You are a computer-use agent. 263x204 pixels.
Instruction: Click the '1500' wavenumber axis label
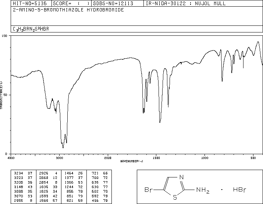click(156, 158)
